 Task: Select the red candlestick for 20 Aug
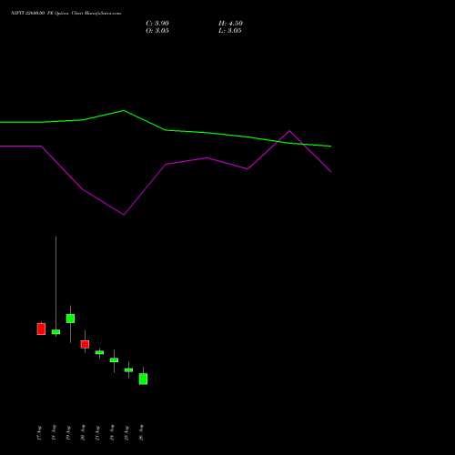tap(85, 344)
